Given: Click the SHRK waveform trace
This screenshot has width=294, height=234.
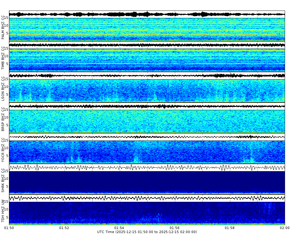Looking at the screenshot, I should (147, 168).
